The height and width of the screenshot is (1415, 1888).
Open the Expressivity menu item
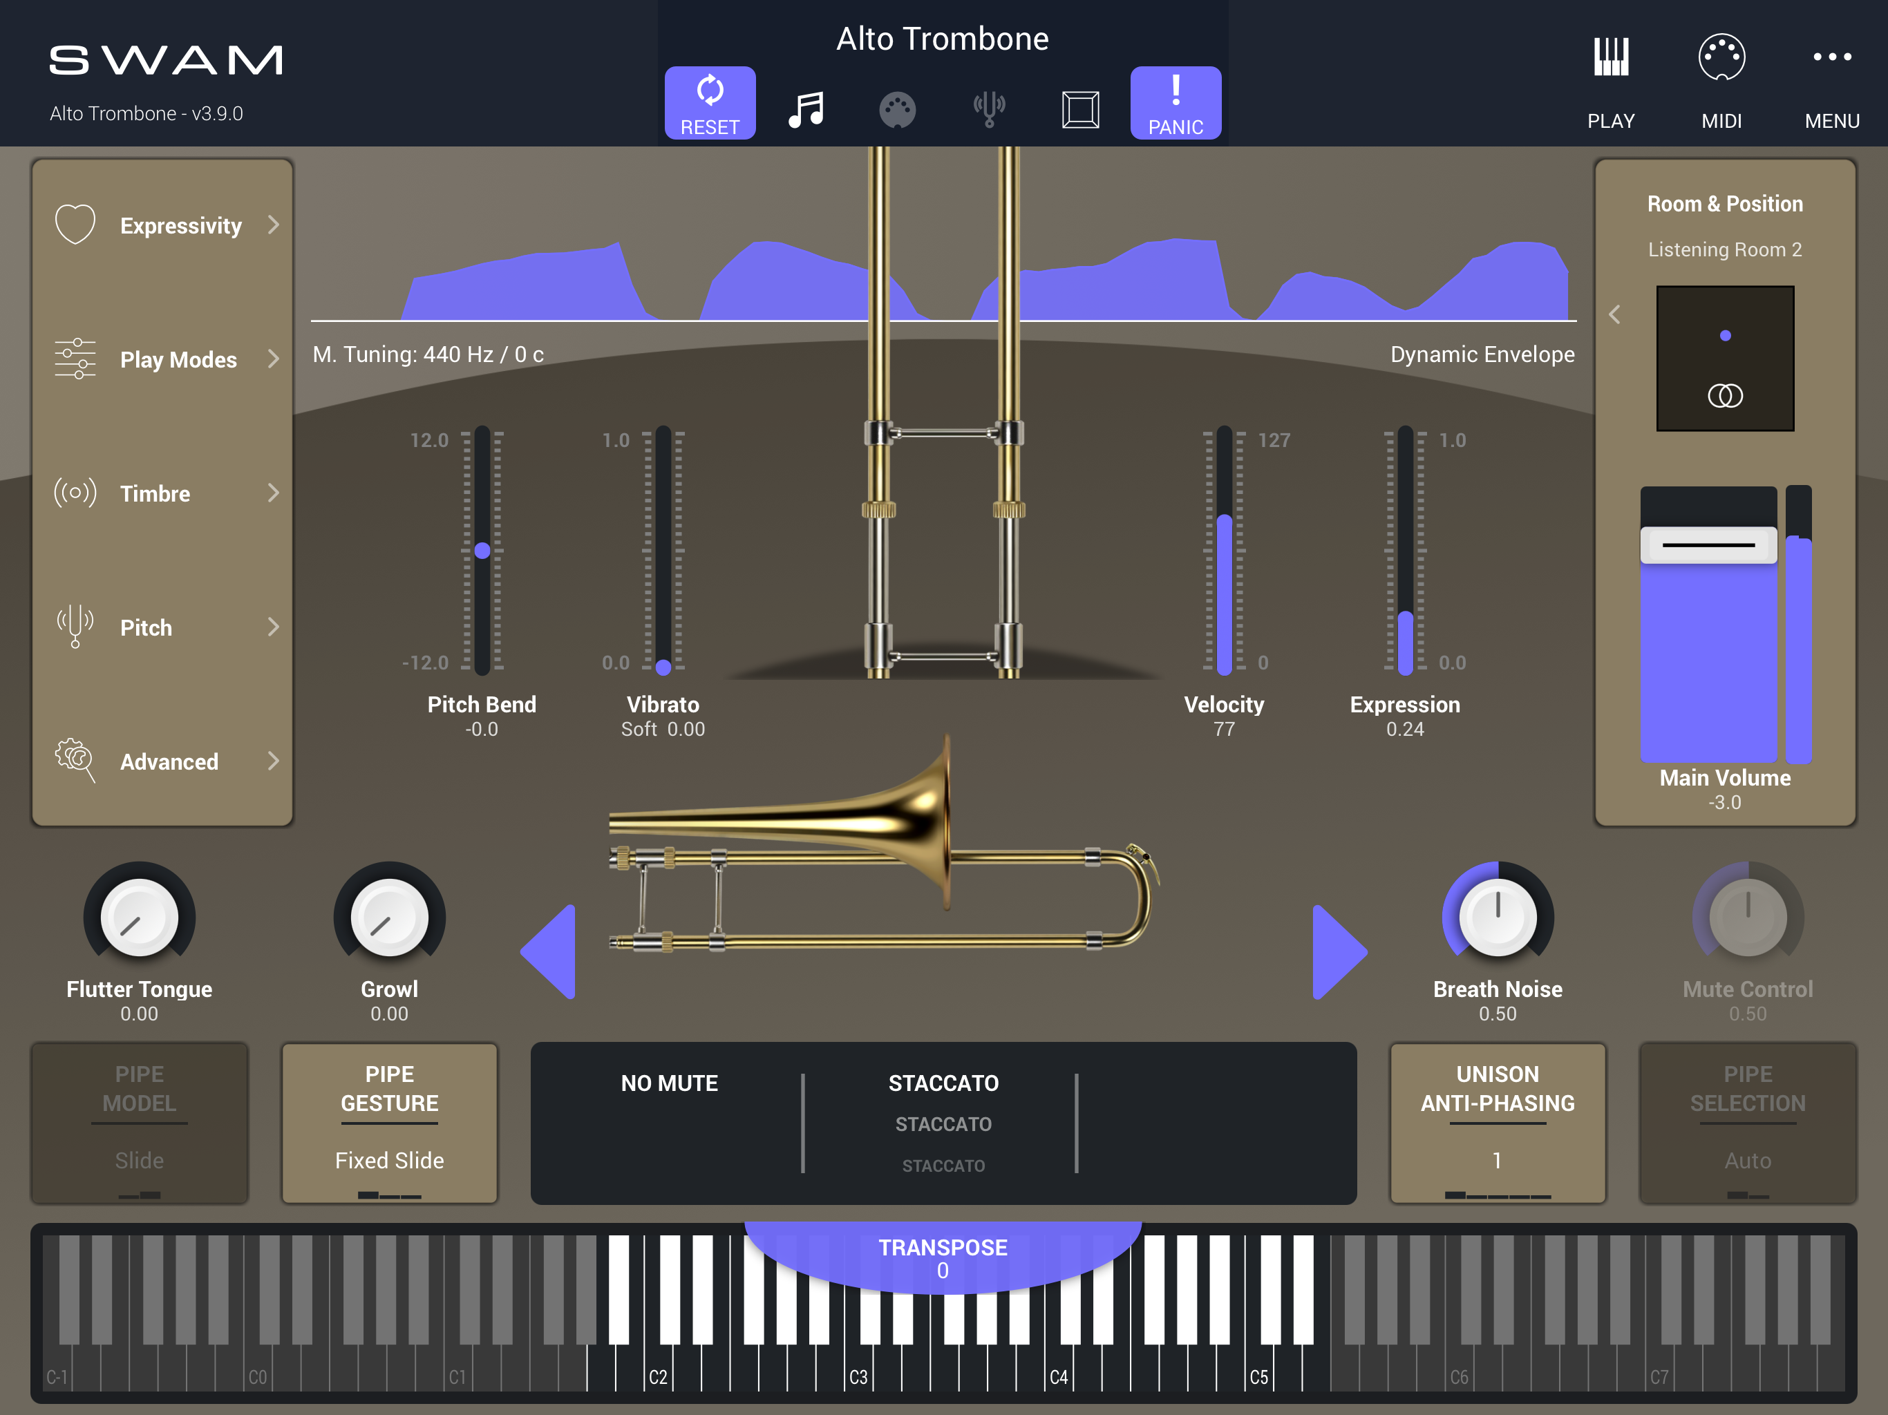point(162,225)
